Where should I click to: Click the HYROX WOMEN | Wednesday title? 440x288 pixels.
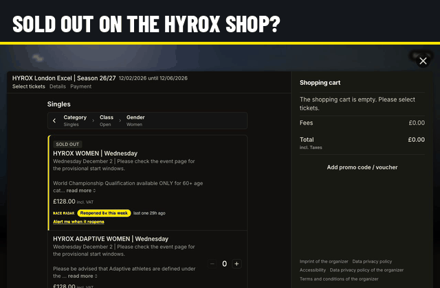(x=95, y=154)
